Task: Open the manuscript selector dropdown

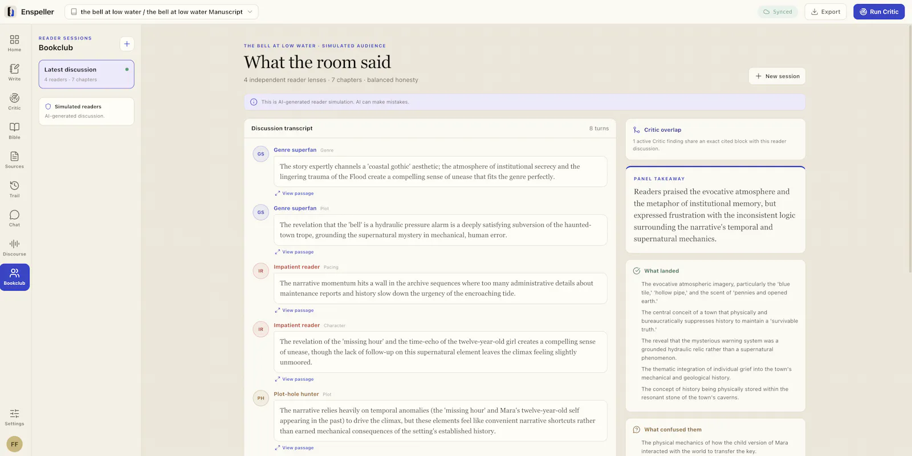Action: [161, 11]
